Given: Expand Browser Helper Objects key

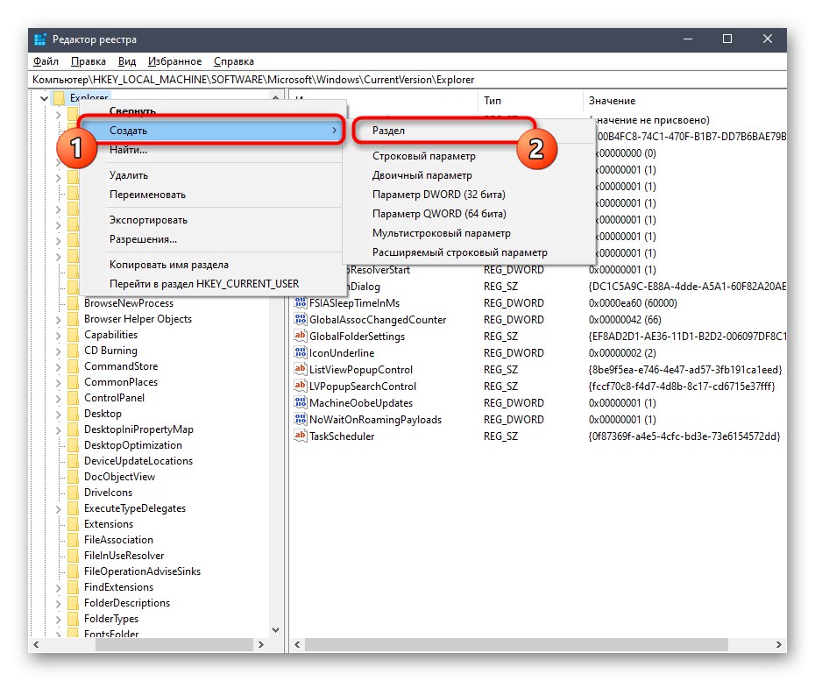Looking at the screenshot, I should 58,320.
